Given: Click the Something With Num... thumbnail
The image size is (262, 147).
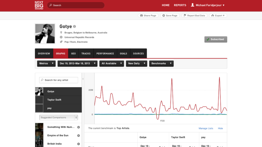Looking at the screenshot, I should click(x=39, y=127).
